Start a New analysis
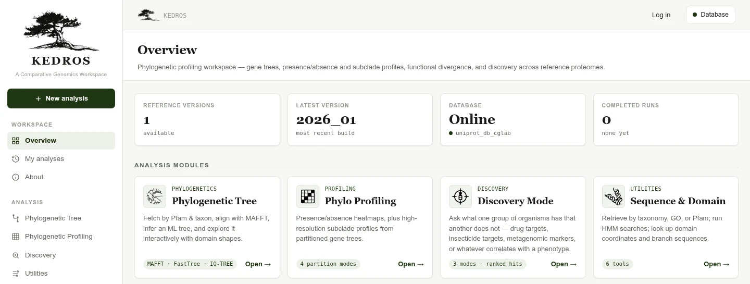Screen dimensions: 750x284 click(61, 98)
